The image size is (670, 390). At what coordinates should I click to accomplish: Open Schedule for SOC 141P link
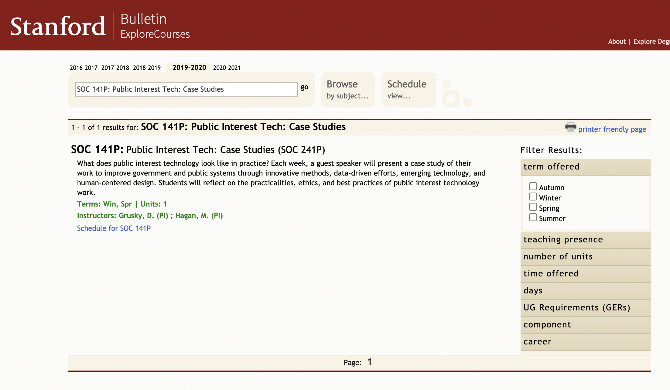(114, 228)
